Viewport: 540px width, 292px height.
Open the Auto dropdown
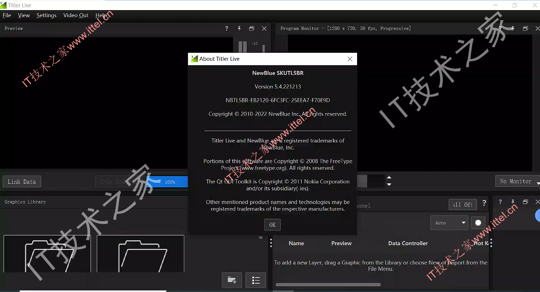(449, 223)
